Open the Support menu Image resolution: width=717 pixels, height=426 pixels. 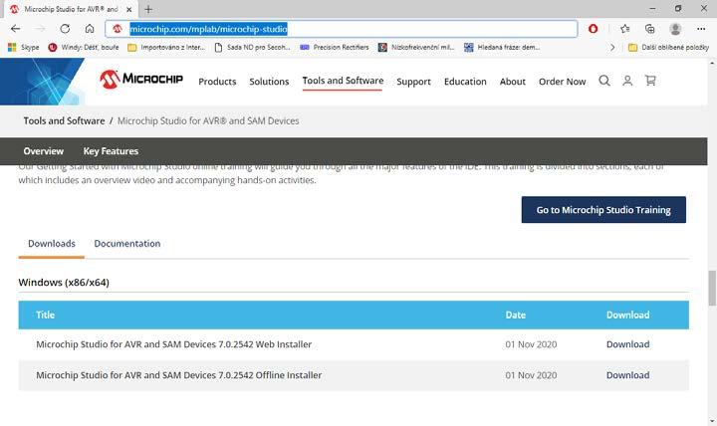[413, 82]
